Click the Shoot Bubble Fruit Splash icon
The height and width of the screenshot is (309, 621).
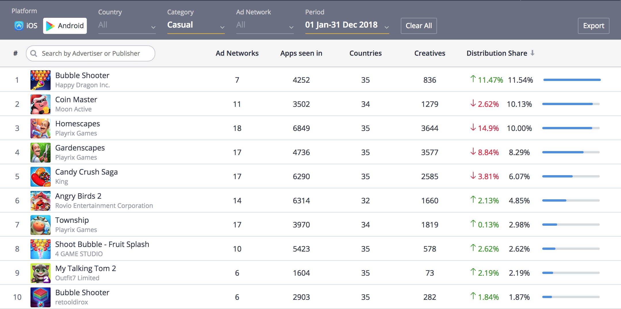point(41,249)
